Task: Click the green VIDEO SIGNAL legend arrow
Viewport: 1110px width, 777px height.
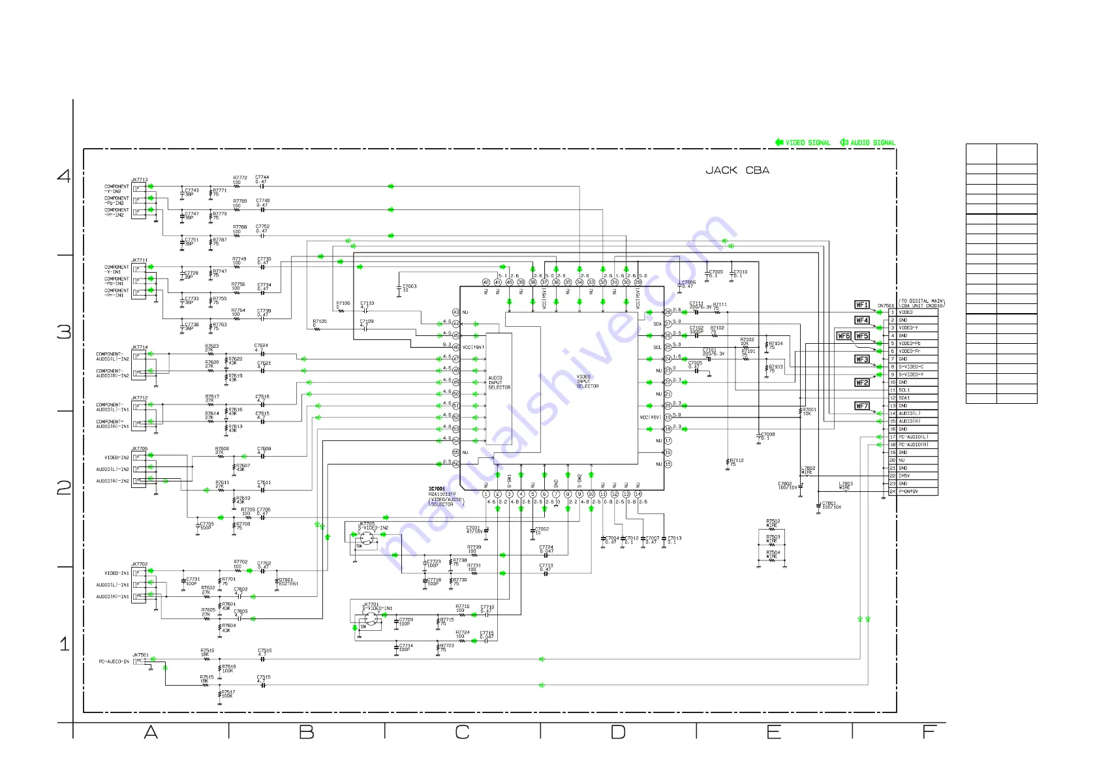Action: click(x=779, y=142)
